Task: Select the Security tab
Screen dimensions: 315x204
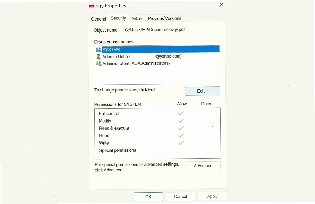Action: pyautogui.click(x=118, y=18)
